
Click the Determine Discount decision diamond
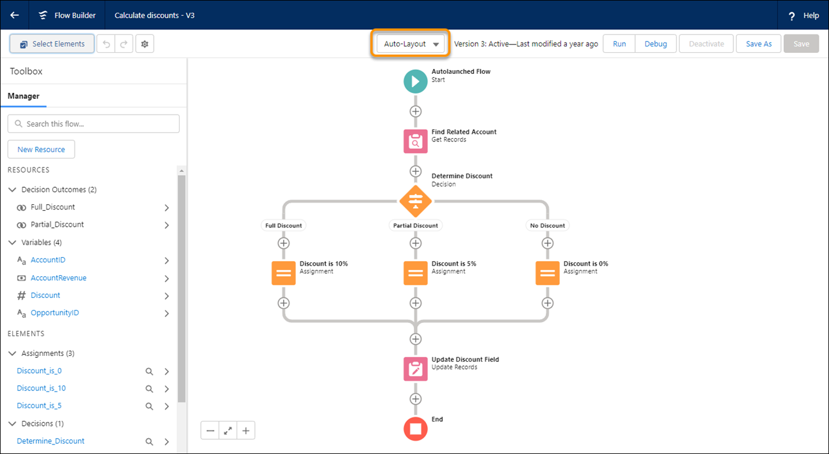pos(415,201)
